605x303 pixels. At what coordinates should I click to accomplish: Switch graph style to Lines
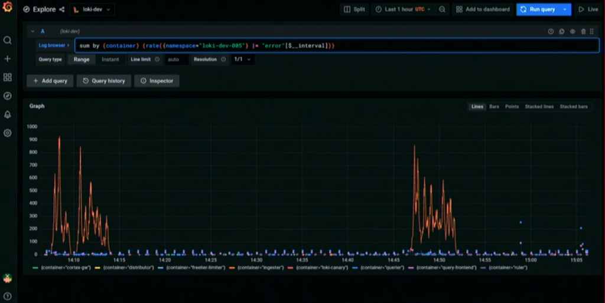click(x=477, y=107)
